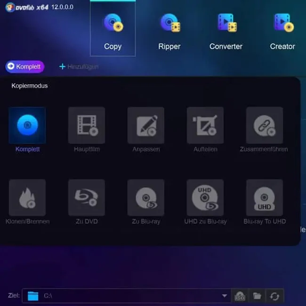Choose the Zu Blu-ray mode
The width and height of the screenshot is (306, 306).
[x=146, y=197]
